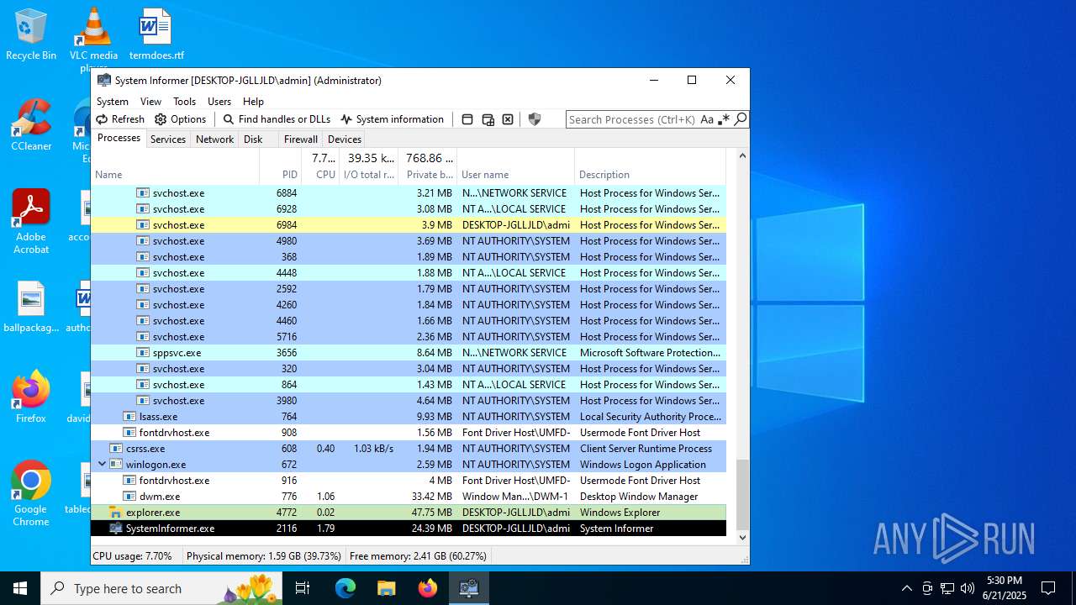Image resolution: width=1076 pixels, height=605 pixels.
Task: Click the Windows Start button
Action: click(x=20, y=588)
